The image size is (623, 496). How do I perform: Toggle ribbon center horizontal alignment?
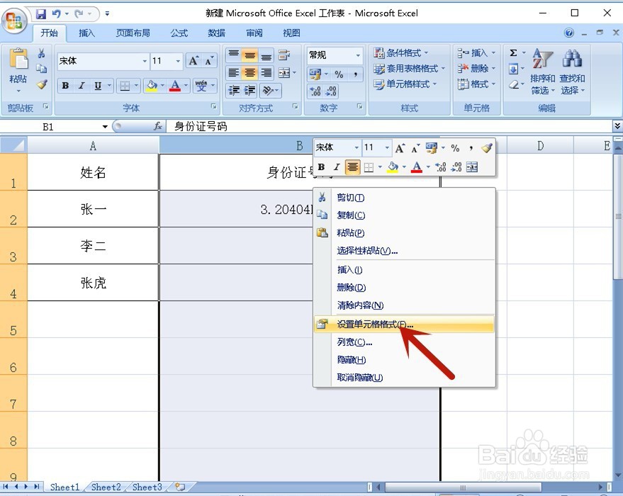coord(250,73)
